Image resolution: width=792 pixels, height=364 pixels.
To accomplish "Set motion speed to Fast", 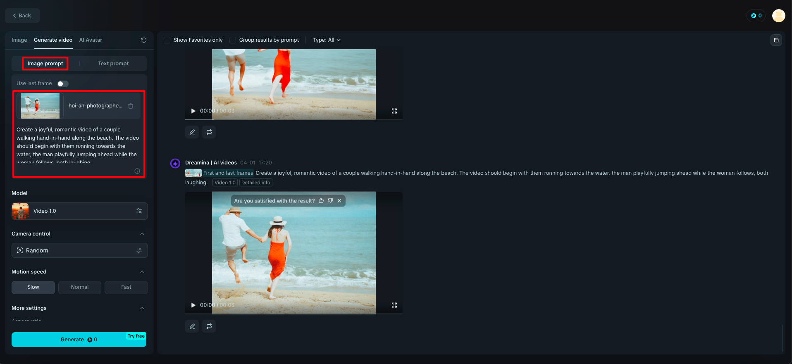I will (126, 287).
